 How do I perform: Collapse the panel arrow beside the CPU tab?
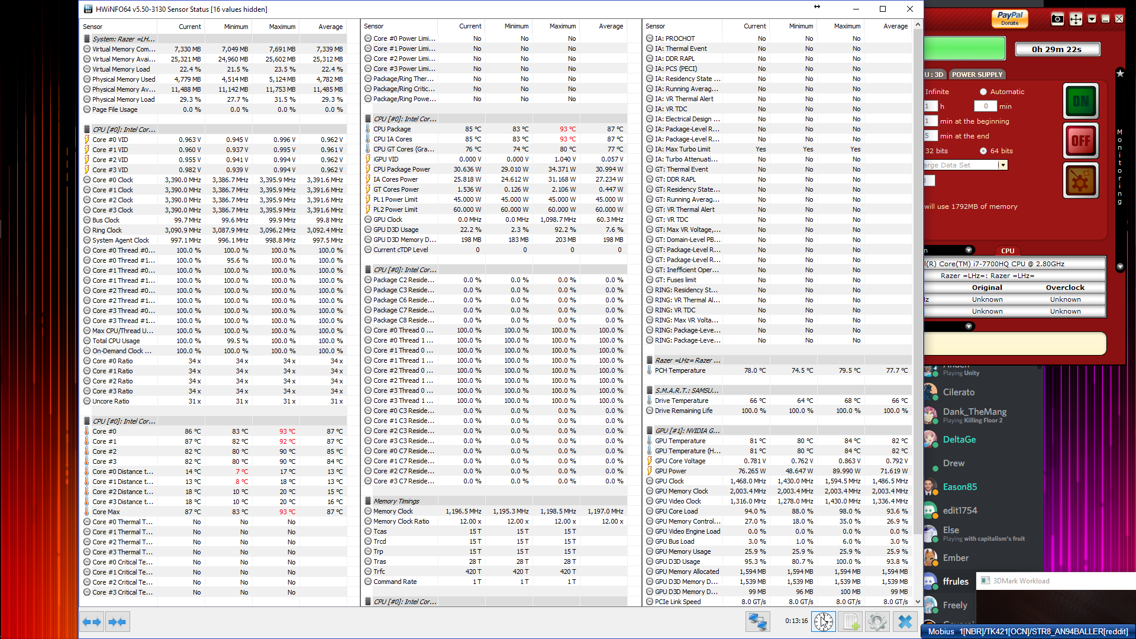[x=969, y=250]
